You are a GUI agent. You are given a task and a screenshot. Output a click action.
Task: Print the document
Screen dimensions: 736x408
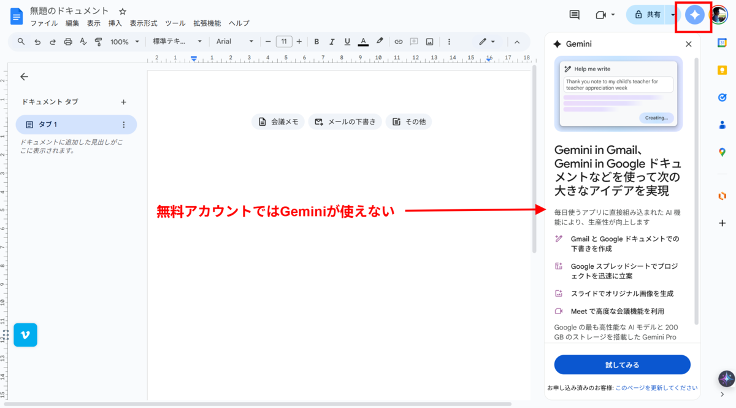[68, 42]
